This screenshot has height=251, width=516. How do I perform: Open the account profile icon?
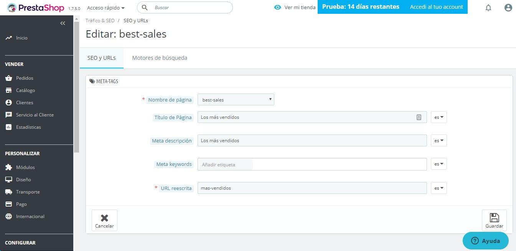tap(508, 7)
